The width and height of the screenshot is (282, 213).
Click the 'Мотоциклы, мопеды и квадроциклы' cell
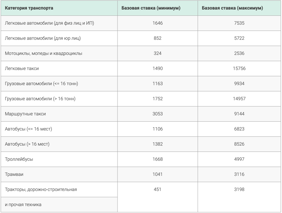(59, 53)
